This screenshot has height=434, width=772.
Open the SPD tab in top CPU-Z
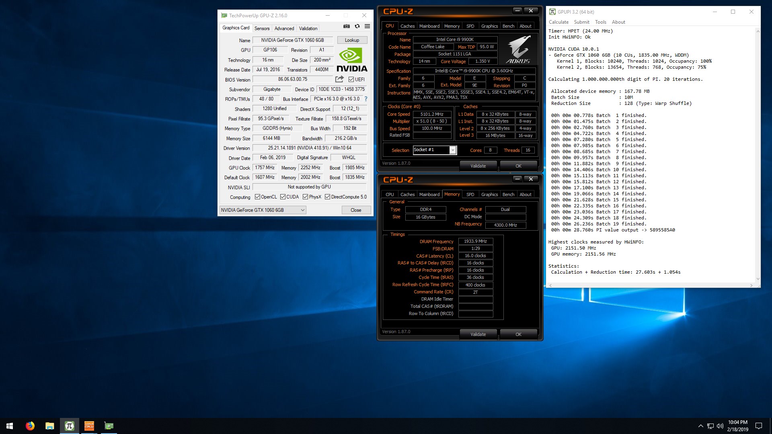(470, 26)
